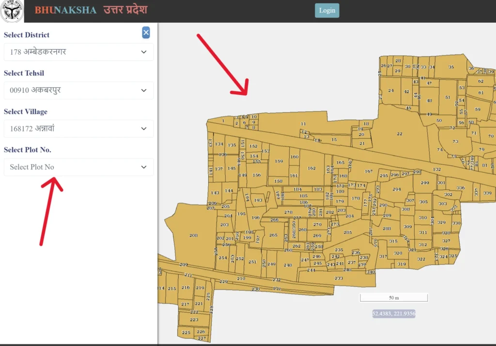
Task: Click the Uttar Pradesh government emblem logo
Action: [11, 11]
